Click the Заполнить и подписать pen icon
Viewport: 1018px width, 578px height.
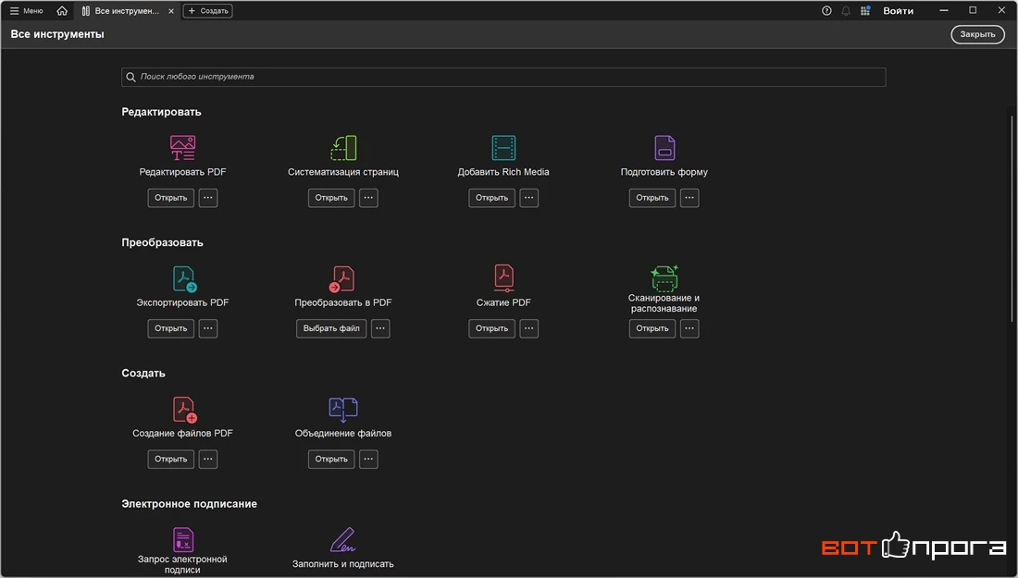(x=342, y=540)
